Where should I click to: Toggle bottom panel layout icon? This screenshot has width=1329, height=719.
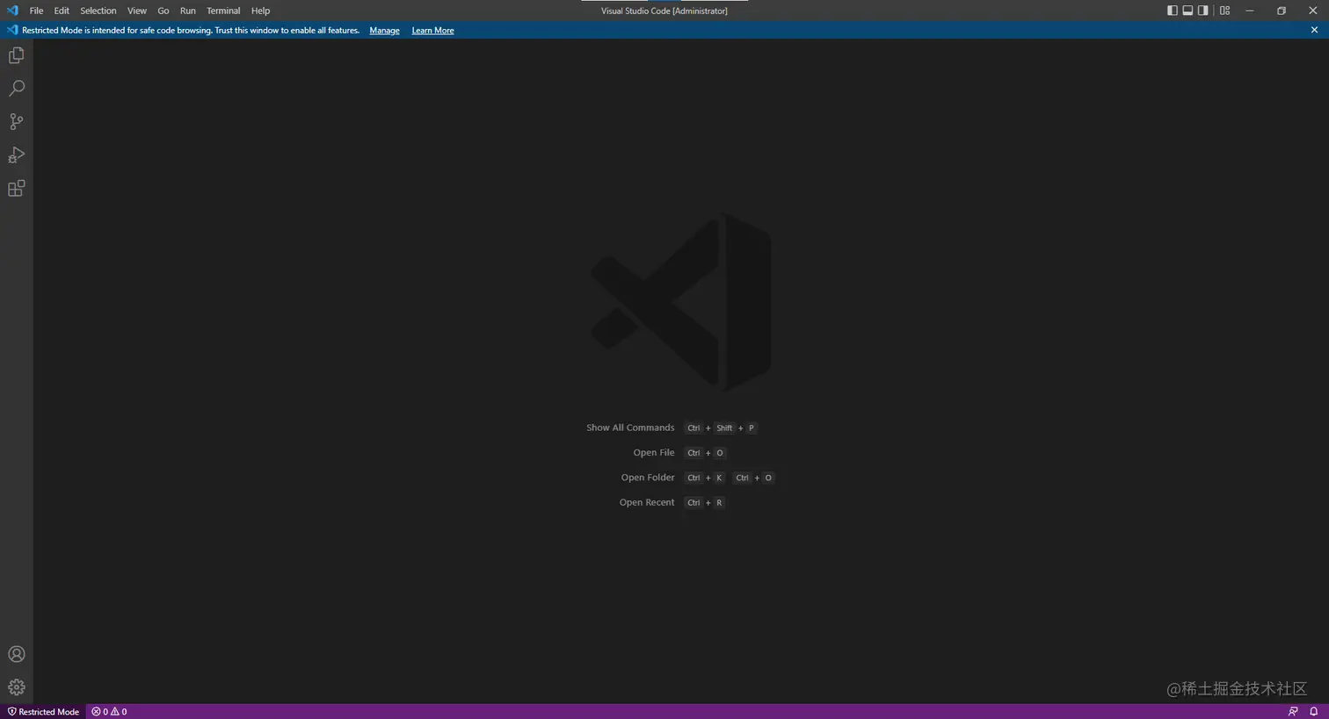[x=1187, y=11]
